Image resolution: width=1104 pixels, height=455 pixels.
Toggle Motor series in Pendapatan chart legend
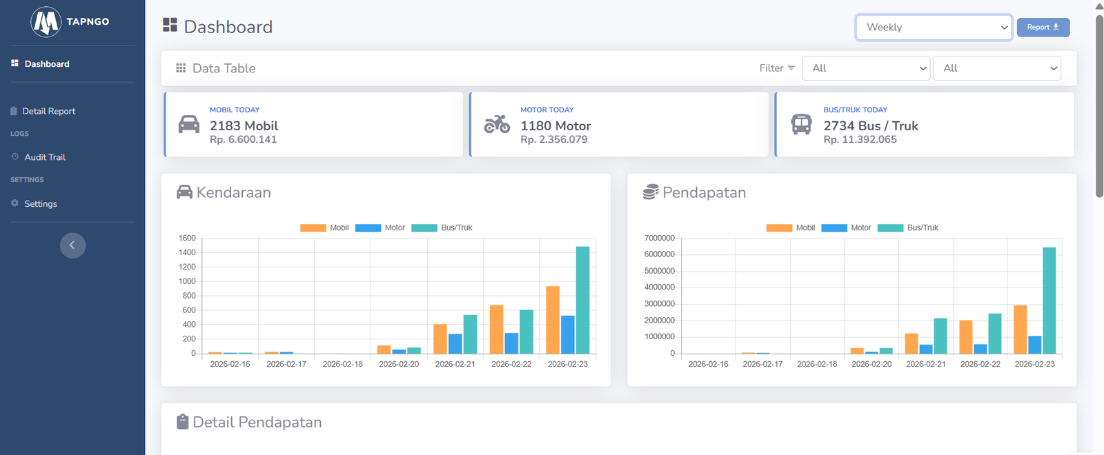(846, 228)
